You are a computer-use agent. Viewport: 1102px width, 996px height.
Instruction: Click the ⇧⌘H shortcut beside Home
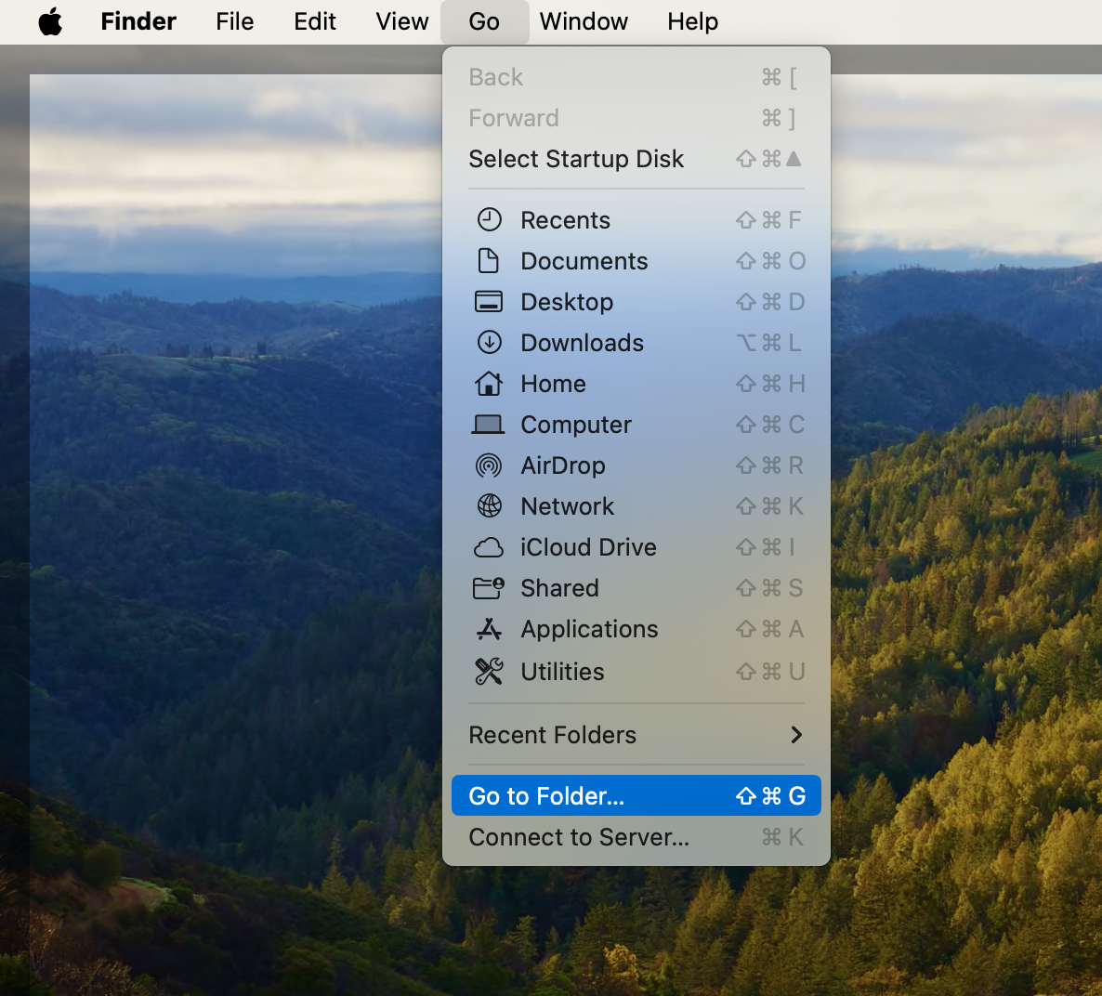pyautogui.click(x=770, y=383)
